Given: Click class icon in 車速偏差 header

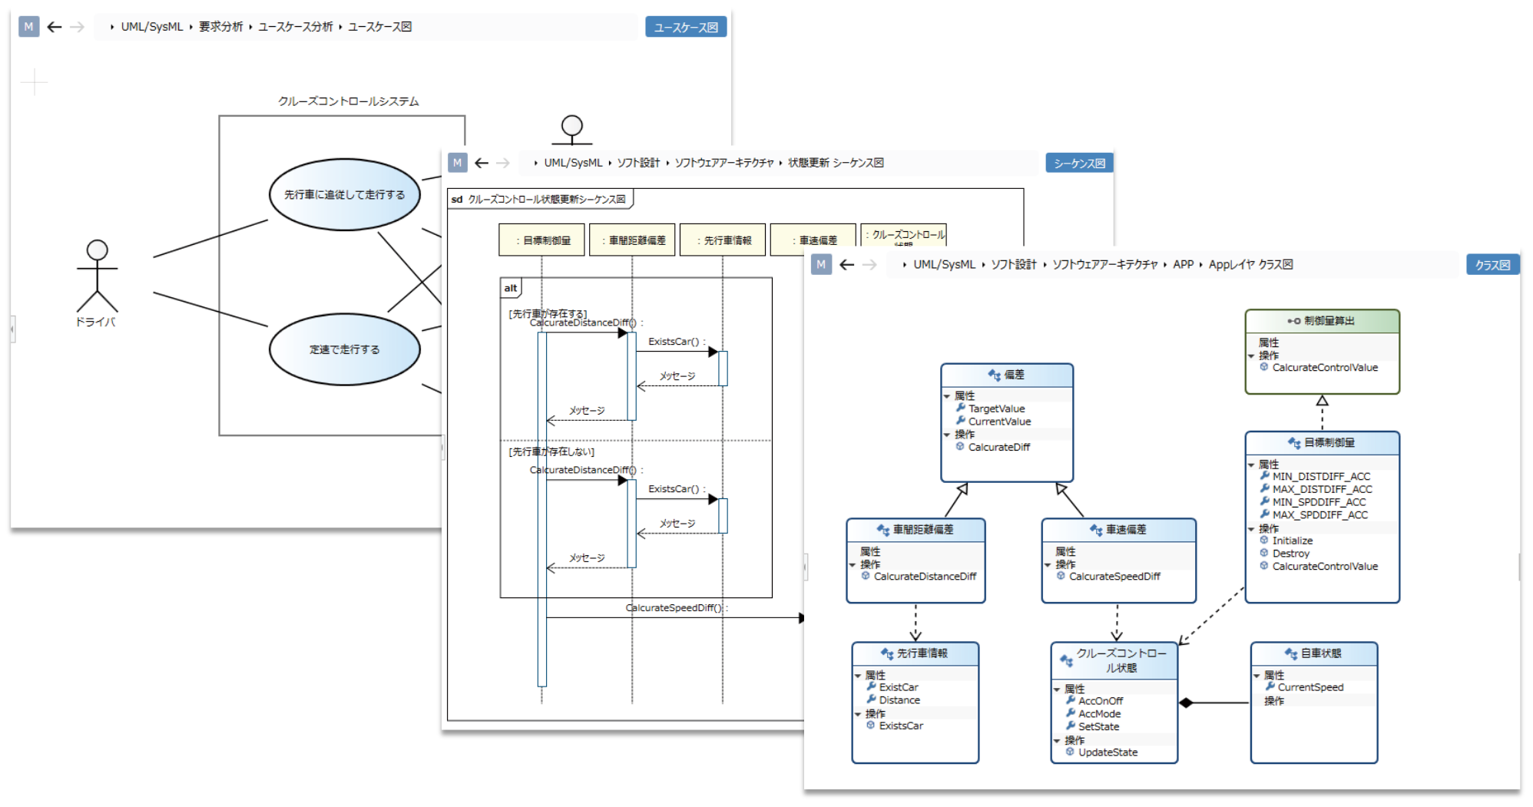Looking at the screenshot, I should 1096,530.
